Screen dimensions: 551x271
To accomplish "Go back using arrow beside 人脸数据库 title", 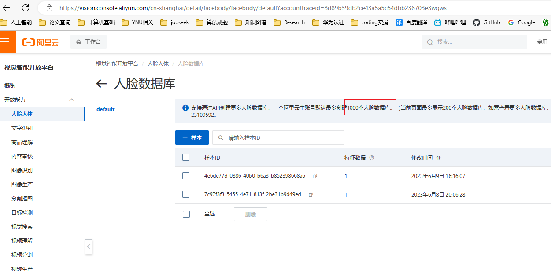I will click(x=102, y=84).
